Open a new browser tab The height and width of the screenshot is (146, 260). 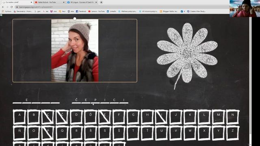[101, 2]
